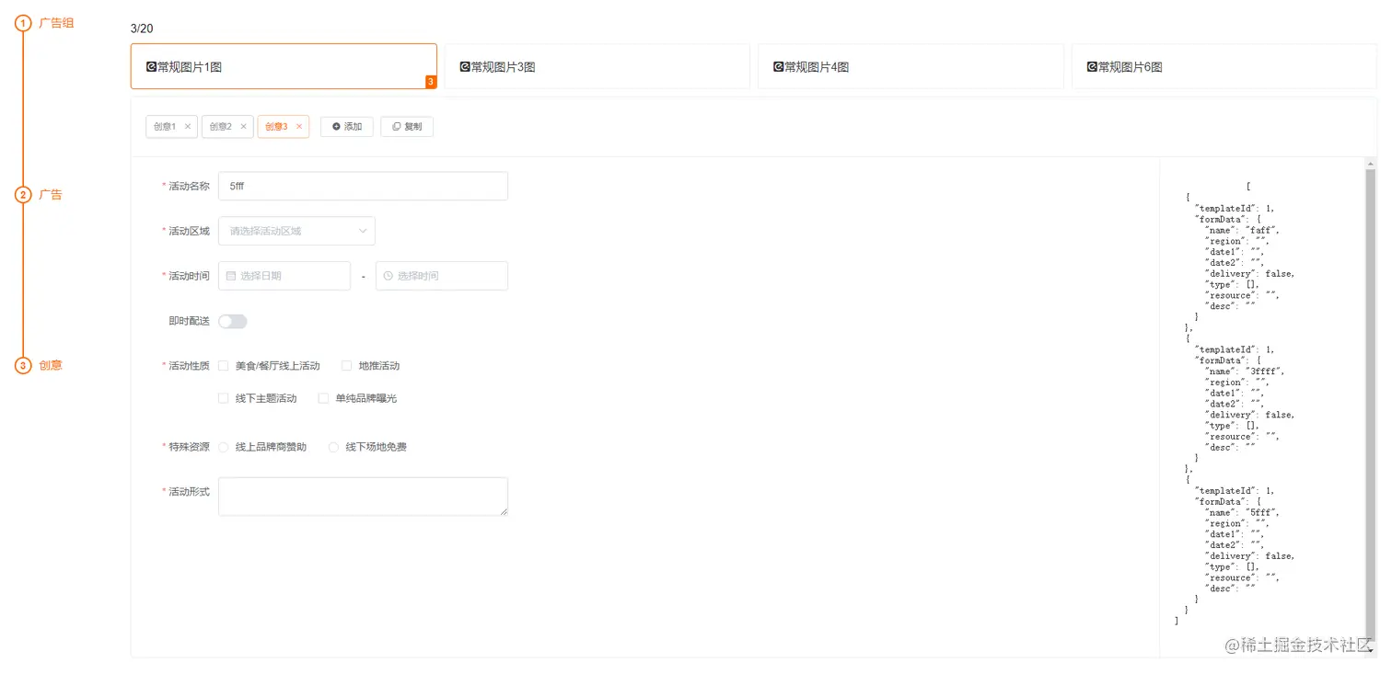This screenshot has height=674, width=1392.
Task: Close the 创意3 tab with its X
Action: tap(299, 127)
